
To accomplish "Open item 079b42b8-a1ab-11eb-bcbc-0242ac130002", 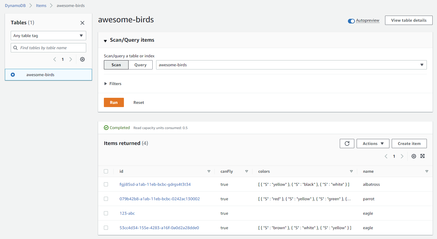I will pos(160,199).
